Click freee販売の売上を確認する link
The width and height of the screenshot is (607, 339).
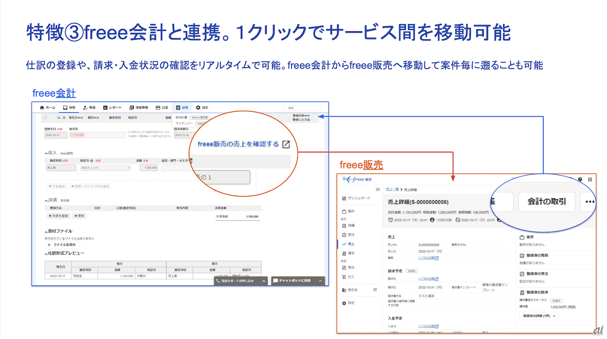pos(243,144)
